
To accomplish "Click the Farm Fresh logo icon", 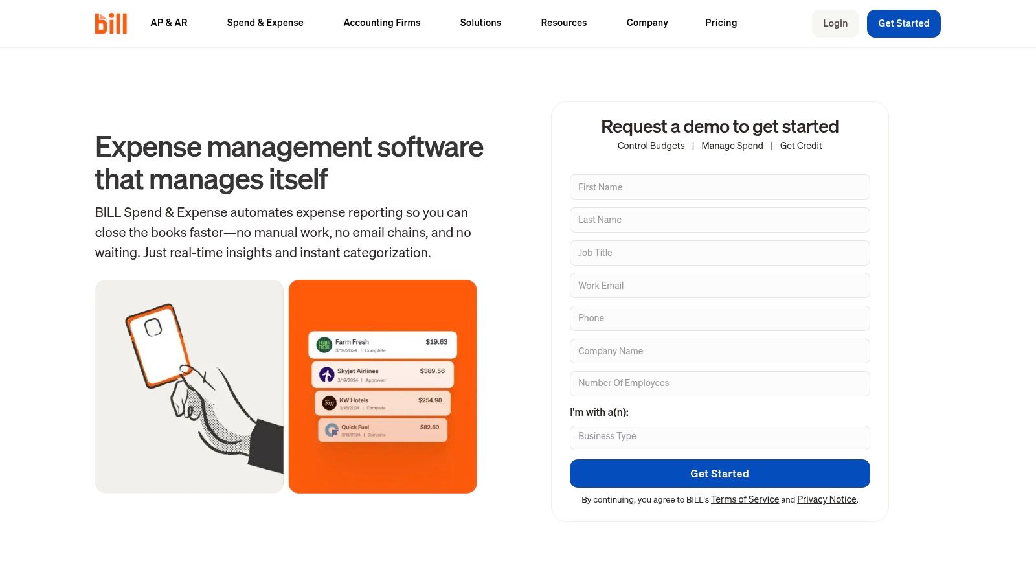I will [x=324, y=345].
